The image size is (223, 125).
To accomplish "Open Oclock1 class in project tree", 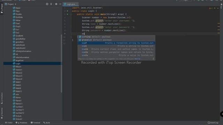I will pos(19,119).
